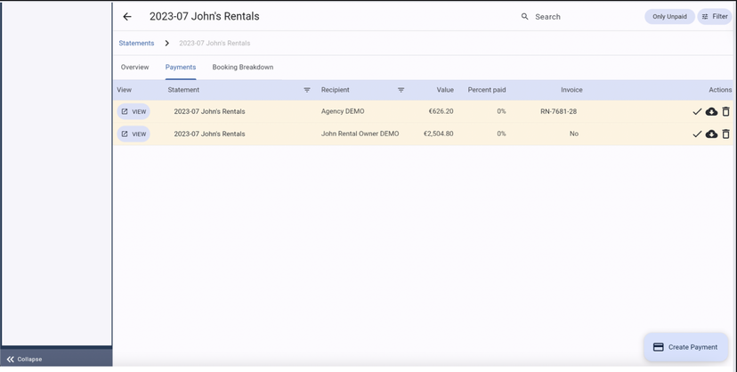Open the Booking Breakdown tab

tap(242, 67)
